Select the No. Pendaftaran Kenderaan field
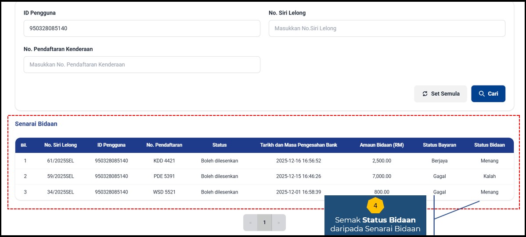Screen dimensions: 526x237 [142, 65]
